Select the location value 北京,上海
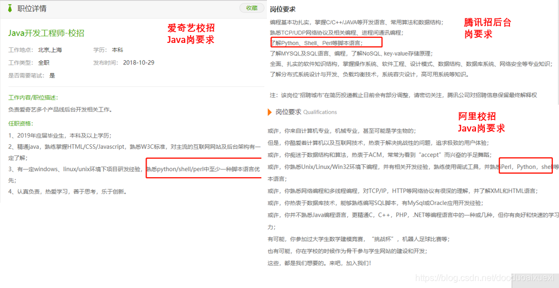Viewport: 559px width, 288px height. [x=50, y=50]
